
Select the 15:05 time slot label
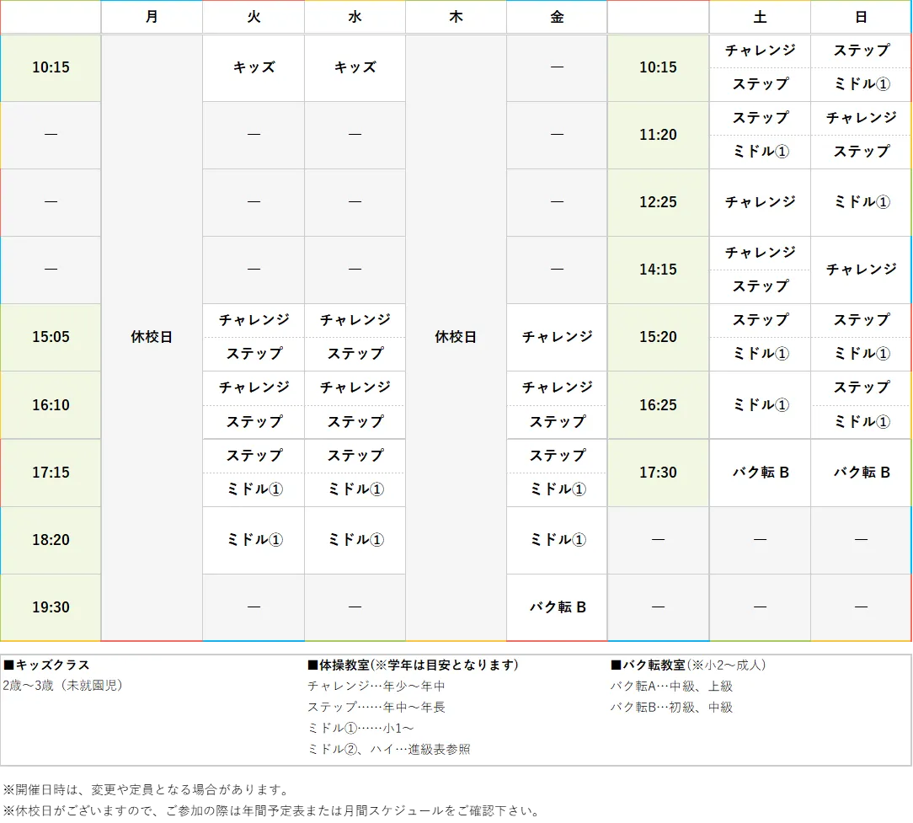51,337
